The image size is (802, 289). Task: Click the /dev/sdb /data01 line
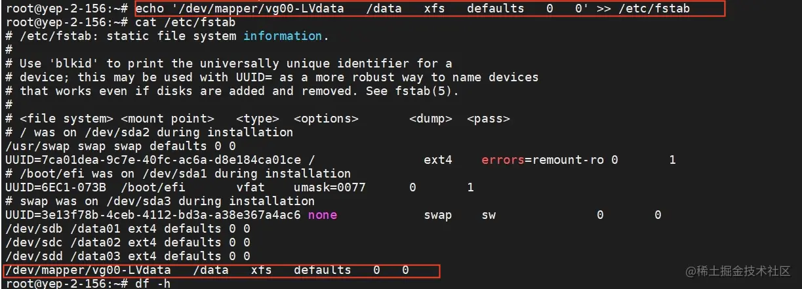(x=127, y=229)
